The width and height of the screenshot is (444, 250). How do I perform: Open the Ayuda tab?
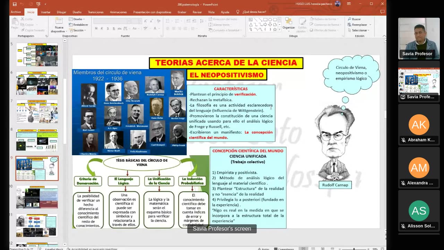click(225, 12)
